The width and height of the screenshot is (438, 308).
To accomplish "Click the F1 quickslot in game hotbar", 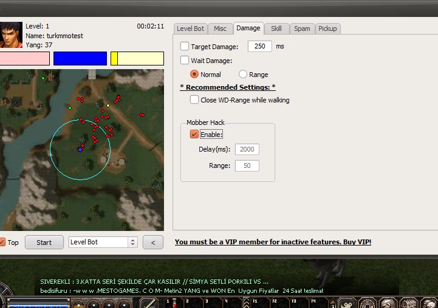I will pyautogui.click(x=261, y=303).
